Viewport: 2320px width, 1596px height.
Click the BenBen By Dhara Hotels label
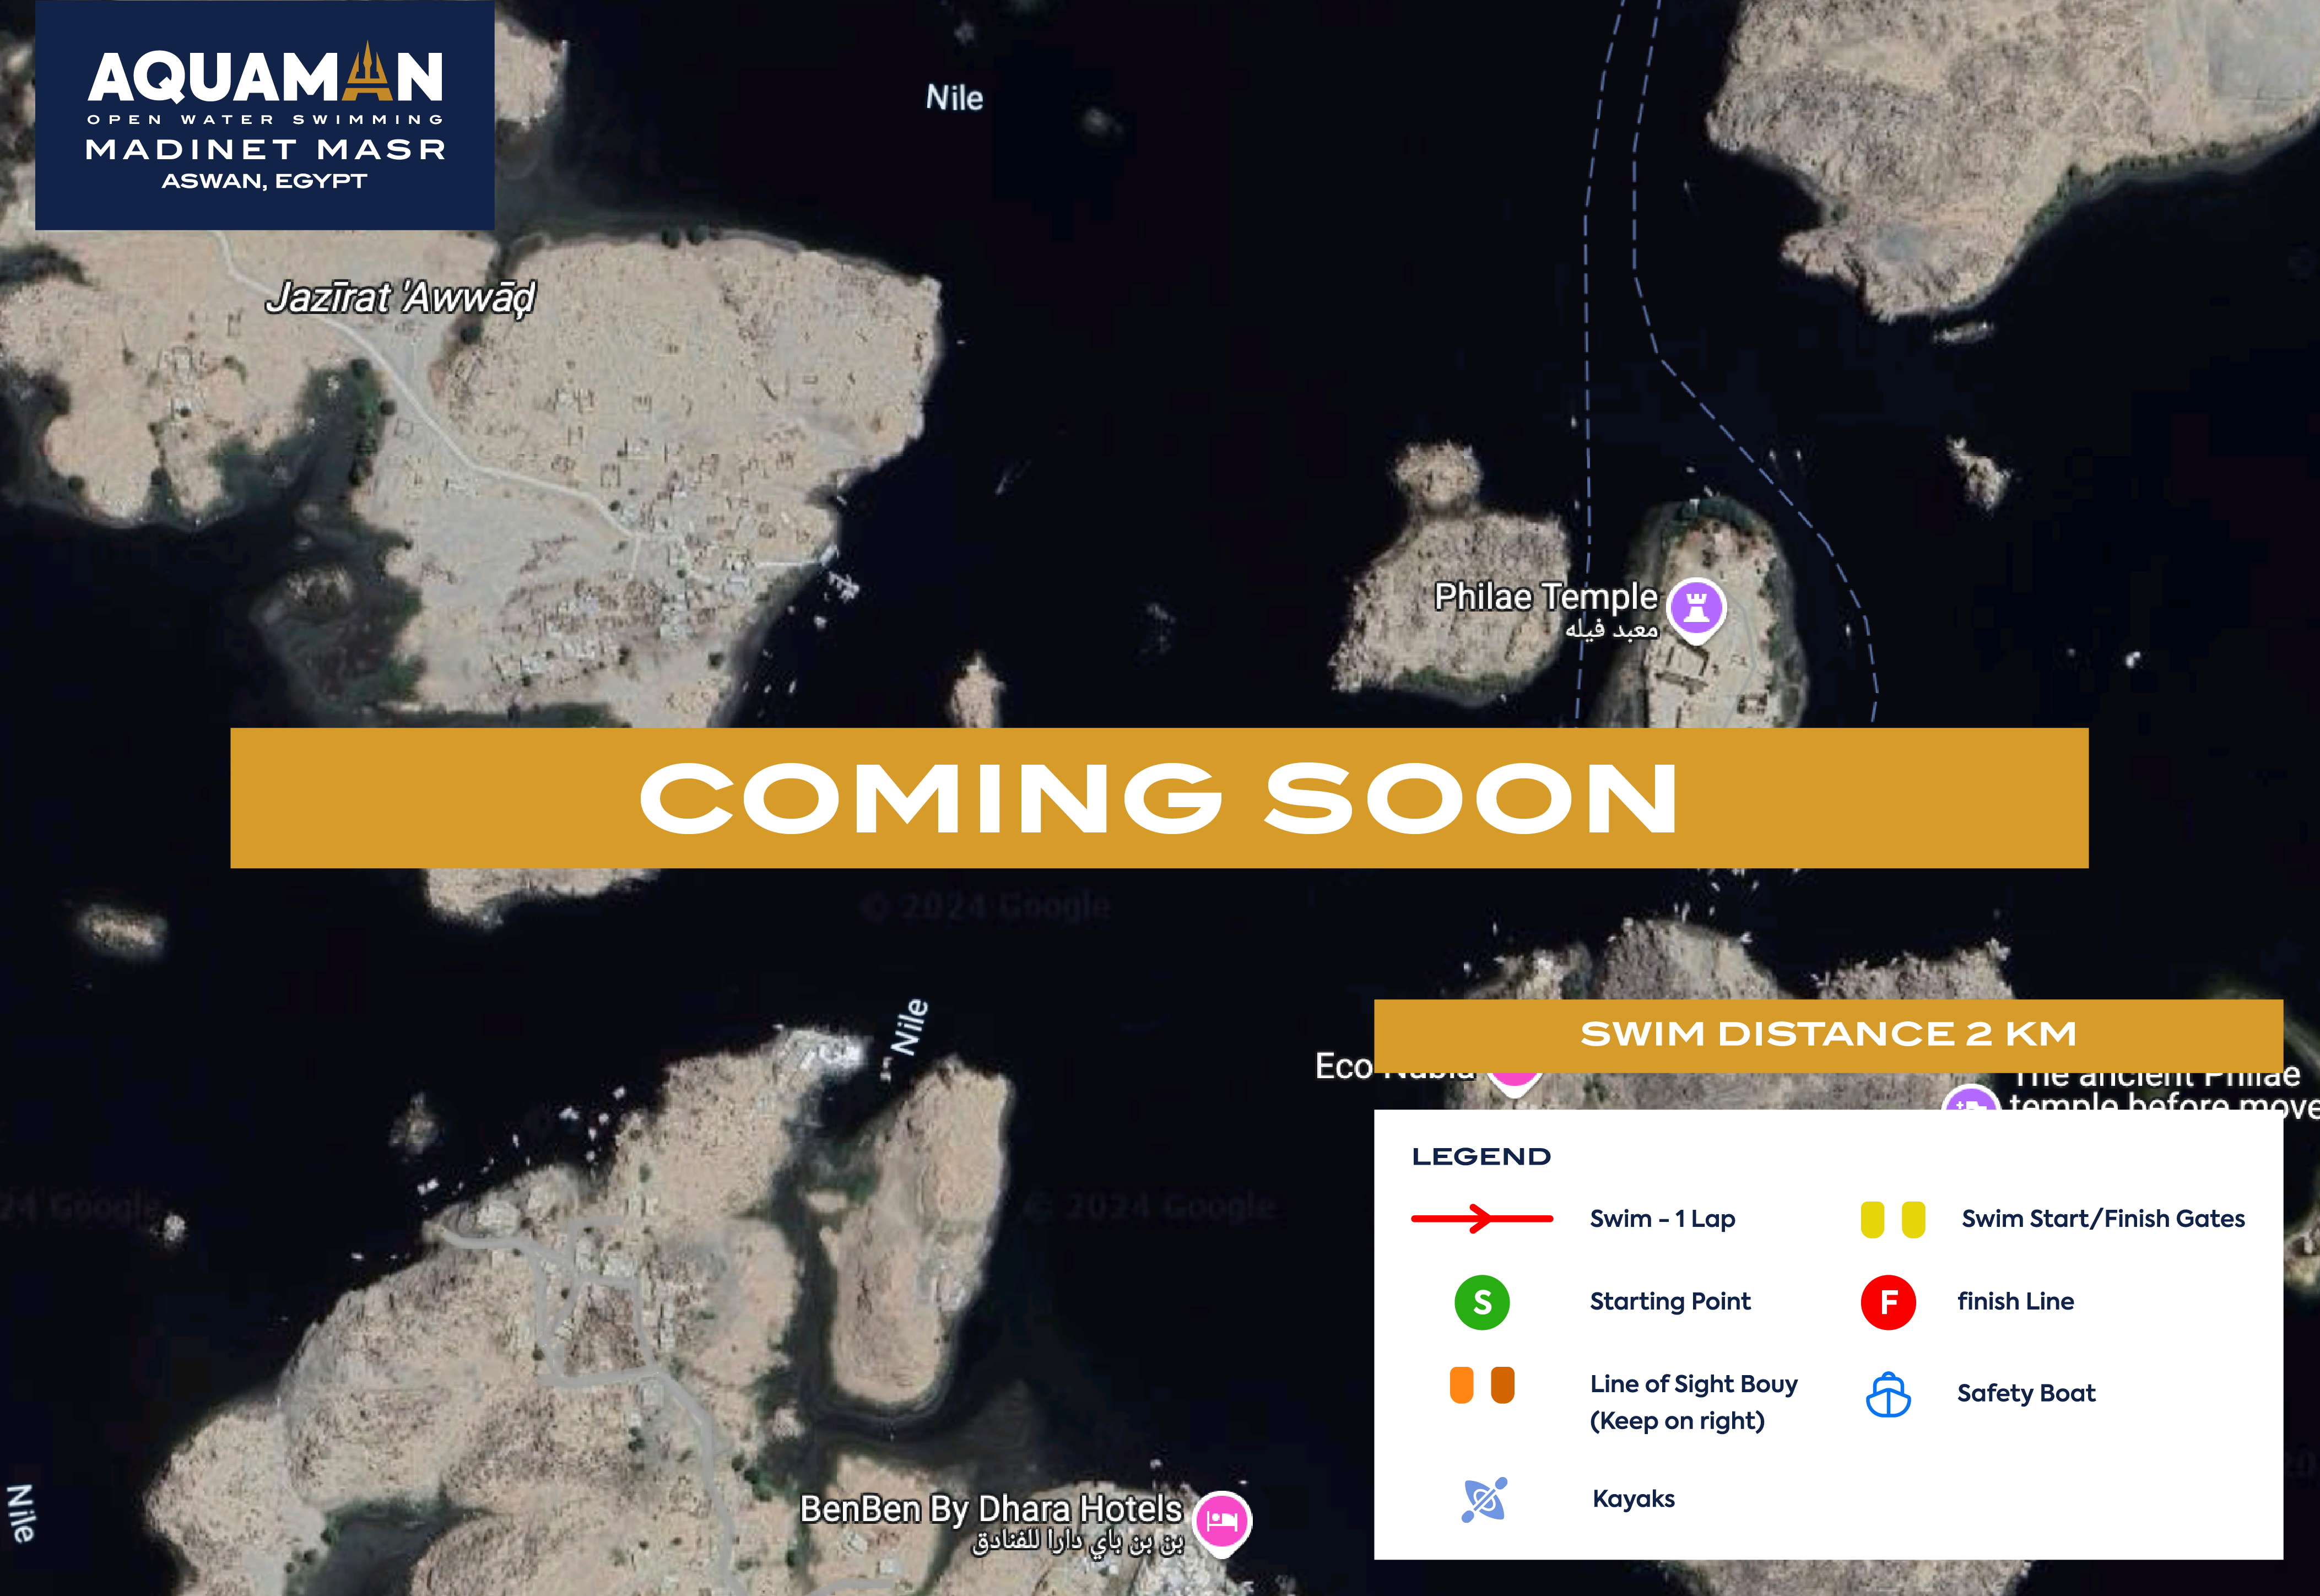[x=990, y=1509]
